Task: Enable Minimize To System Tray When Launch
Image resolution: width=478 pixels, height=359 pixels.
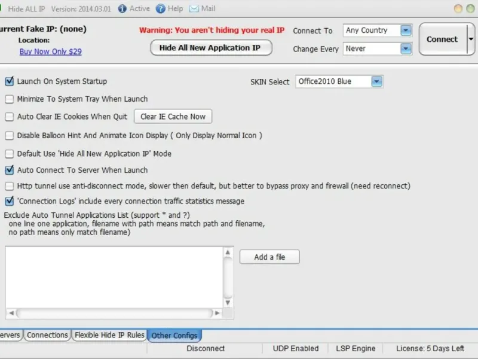Action: click(10, 99)
